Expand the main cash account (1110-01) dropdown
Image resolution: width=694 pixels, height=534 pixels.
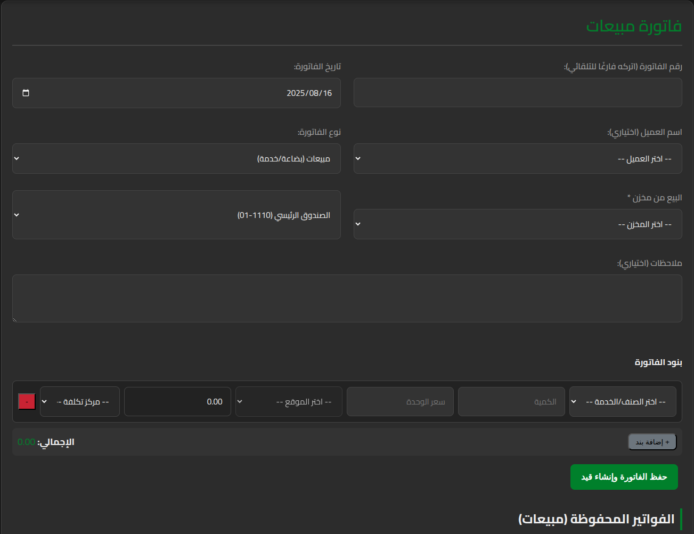pos(176,215)
